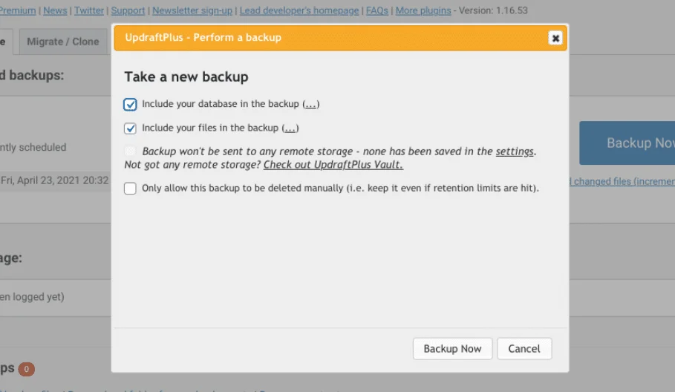Open the settings link in dialog
This screenshot has width=675, height=392.
click(515, 151)
